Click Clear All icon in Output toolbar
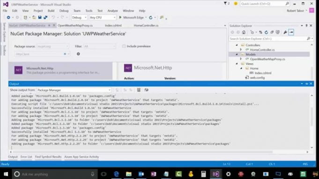 [x=139, y=90]
